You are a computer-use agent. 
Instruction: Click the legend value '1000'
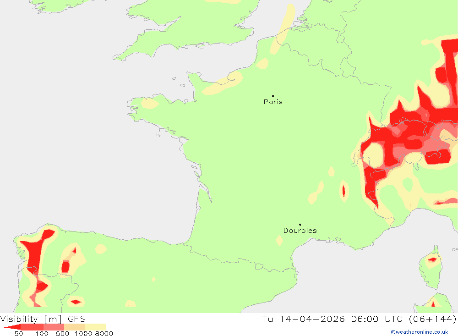click(x=83, y=334)
